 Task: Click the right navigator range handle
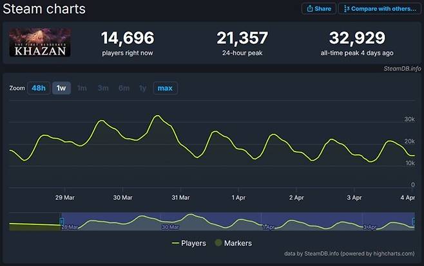(414, 222)
